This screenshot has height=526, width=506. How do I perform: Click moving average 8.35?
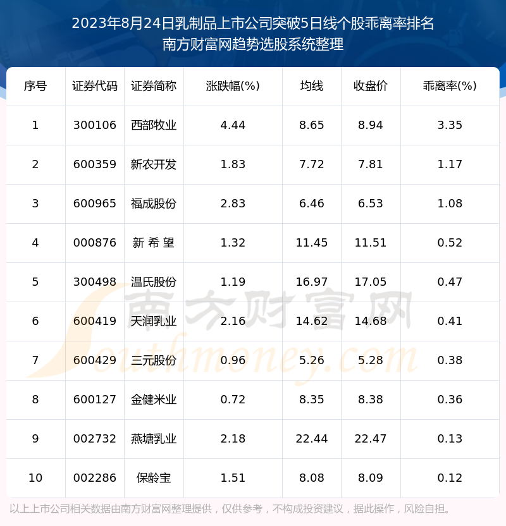(x=312, y=400)
